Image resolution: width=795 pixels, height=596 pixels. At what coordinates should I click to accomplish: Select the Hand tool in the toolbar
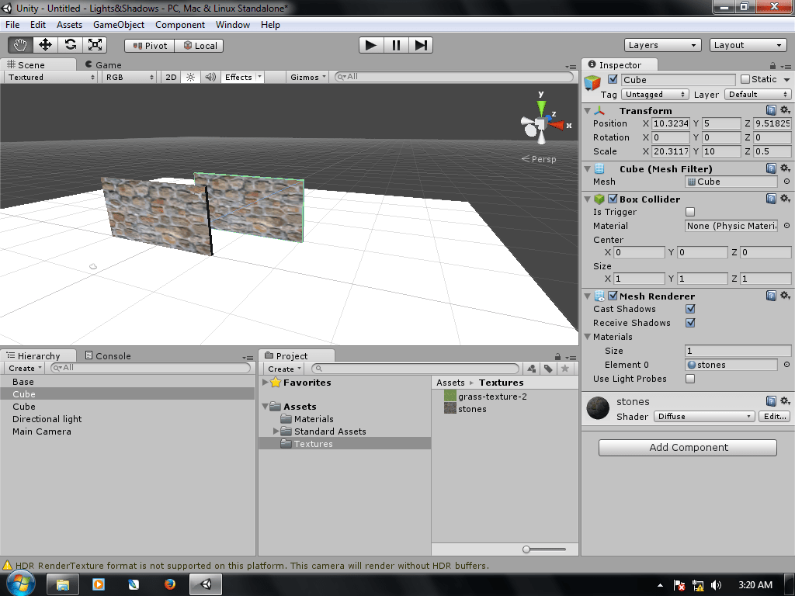click(22, 44)
